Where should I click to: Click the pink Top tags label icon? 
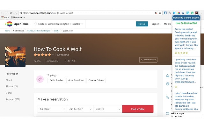[40, 79]
